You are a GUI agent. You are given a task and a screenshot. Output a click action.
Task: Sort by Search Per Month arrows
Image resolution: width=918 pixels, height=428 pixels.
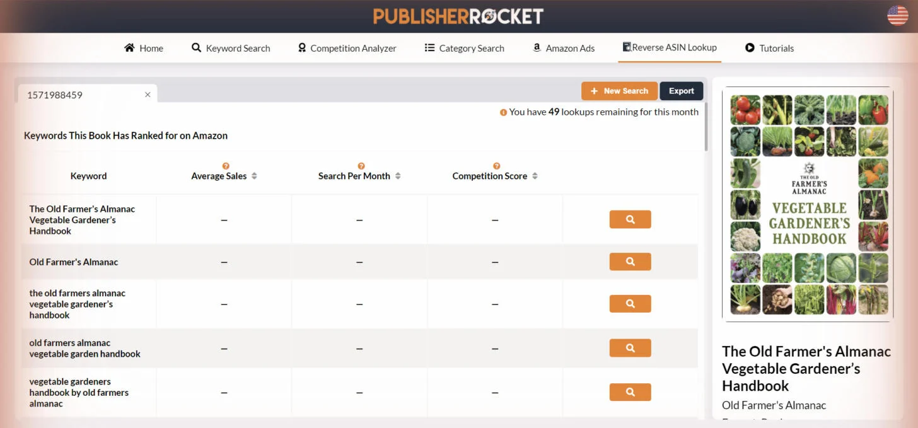pos(398,176)
